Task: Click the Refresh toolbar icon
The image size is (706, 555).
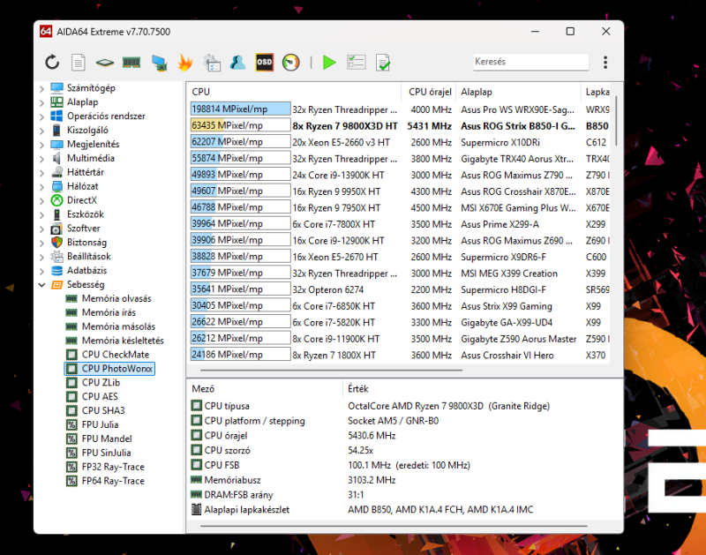Action: [x=52, y=62]
